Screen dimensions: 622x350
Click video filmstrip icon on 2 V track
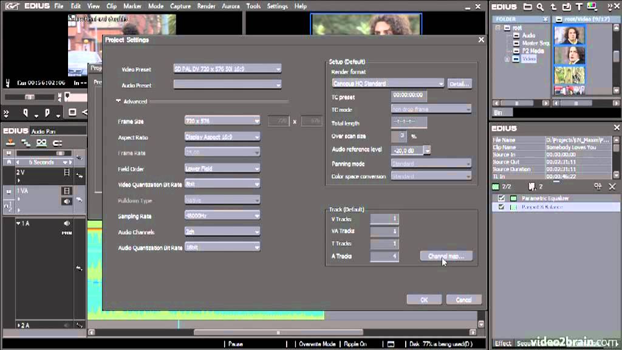tap(67, 173)
